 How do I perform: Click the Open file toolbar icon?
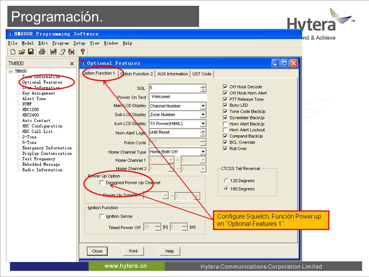(x=22, y=52)
